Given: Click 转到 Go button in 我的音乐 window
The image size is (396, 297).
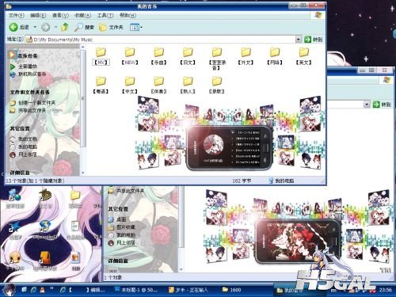Looking at the screenshot, I should (314, 40).
